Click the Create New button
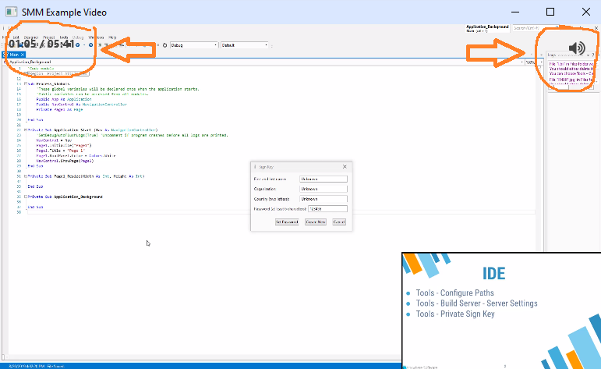 [x=316, y=222]
